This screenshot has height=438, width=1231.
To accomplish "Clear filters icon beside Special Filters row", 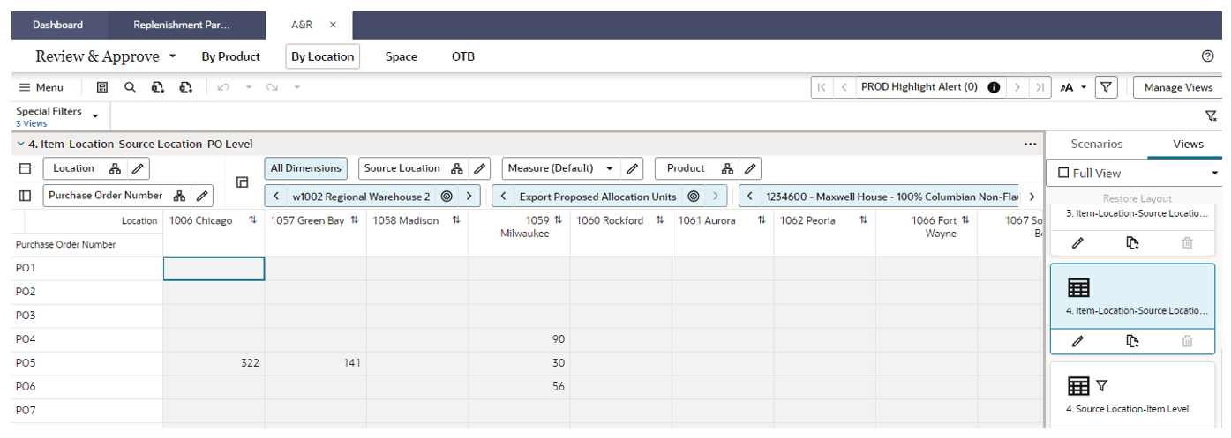I will coord(1211,115).
